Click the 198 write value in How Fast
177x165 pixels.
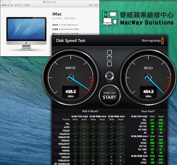coord(152,163)
